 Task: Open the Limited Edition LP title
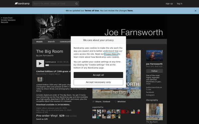pos(53,71)
